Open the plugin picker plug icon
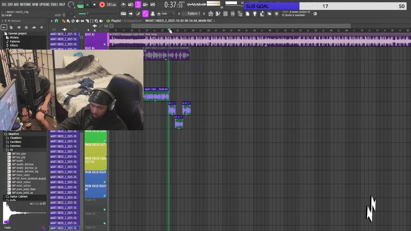This screenshot has width=411, height=231. (x=255, y=14)
